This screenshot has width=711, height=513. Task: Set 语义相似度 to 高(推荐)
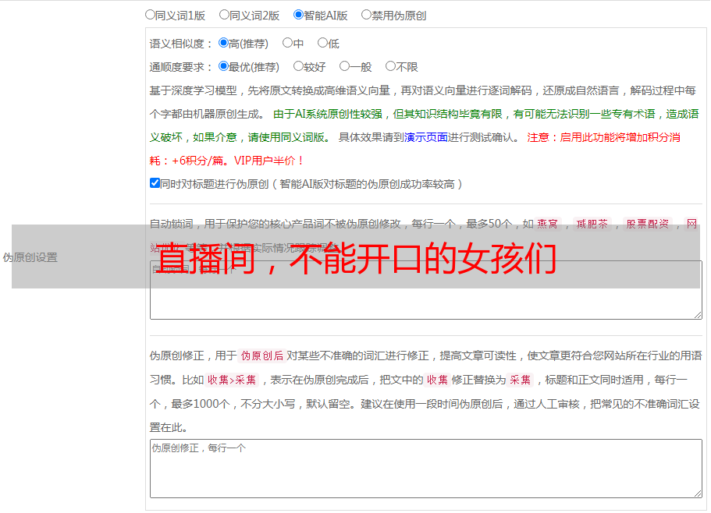point(223,43)
